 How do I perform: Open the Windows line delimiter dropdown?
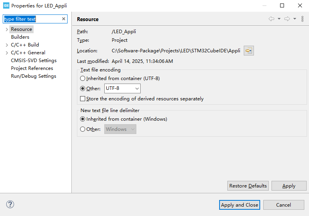[120, 129]
